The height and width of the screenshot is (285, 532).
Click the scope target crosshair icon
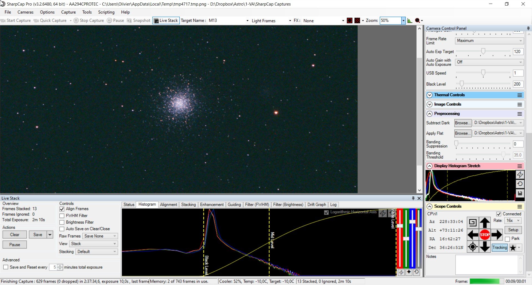coord(473,247)
